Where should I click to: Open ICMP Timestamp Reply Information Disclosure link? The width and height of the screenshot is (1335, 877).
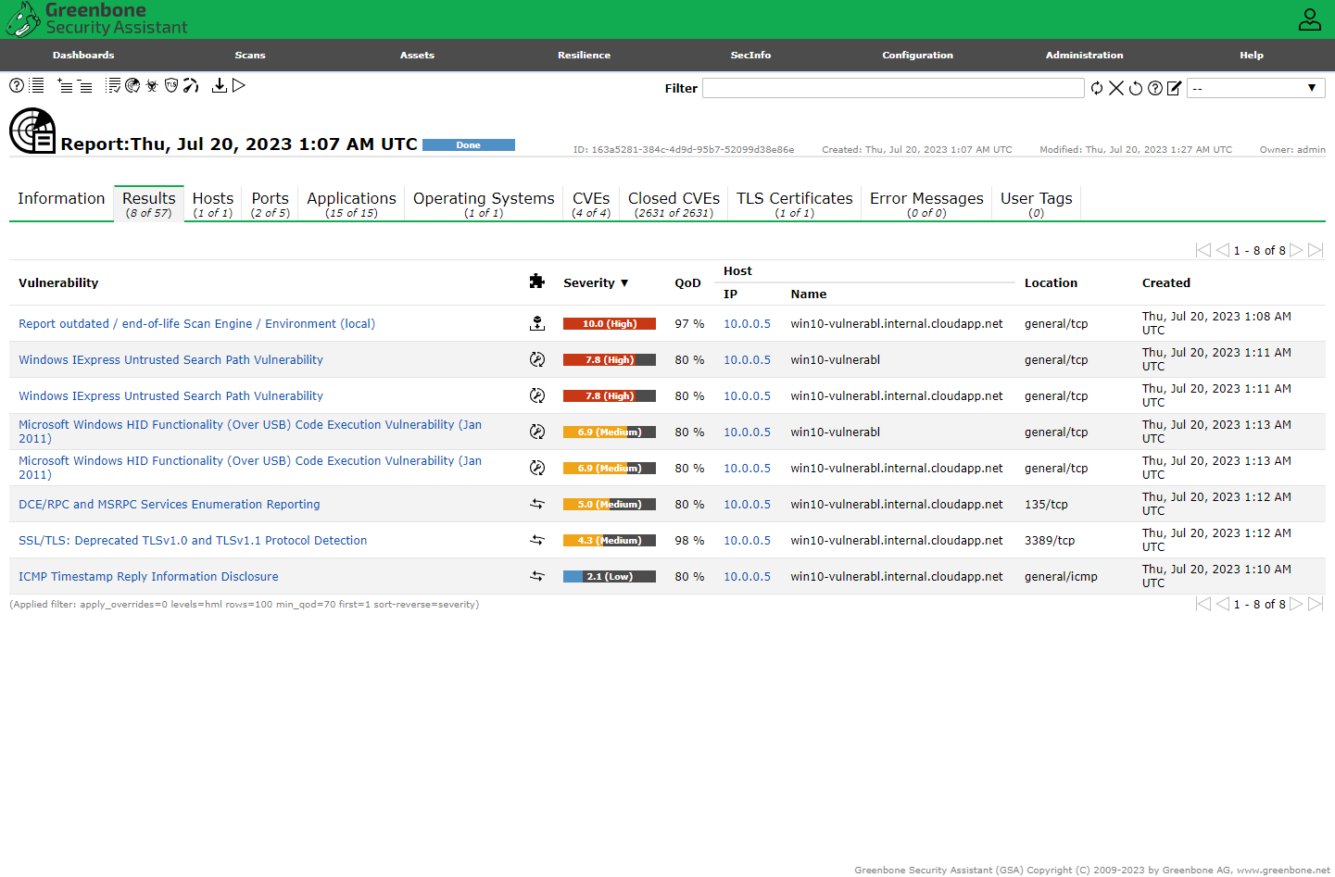[148, 576]
